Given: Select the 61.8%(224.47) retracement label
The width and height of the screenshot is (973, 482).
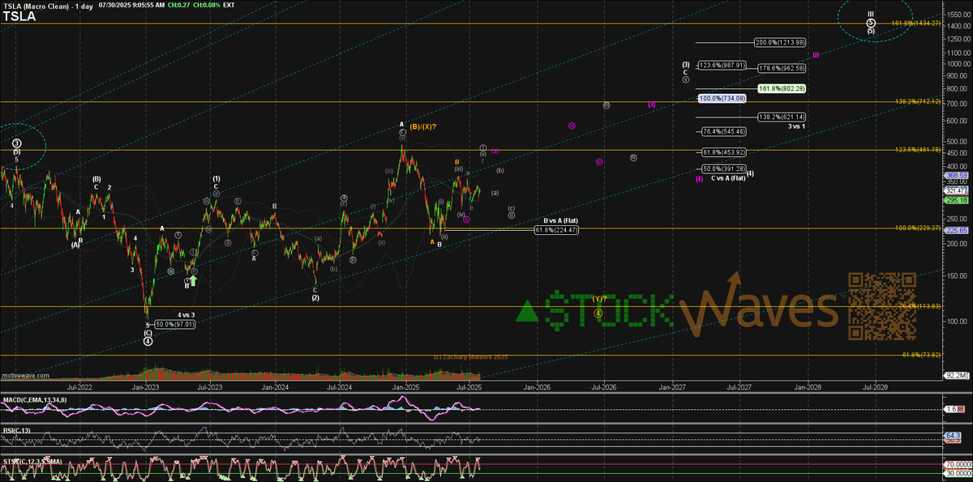Looking at the screenshot, I should click(556, 230).
